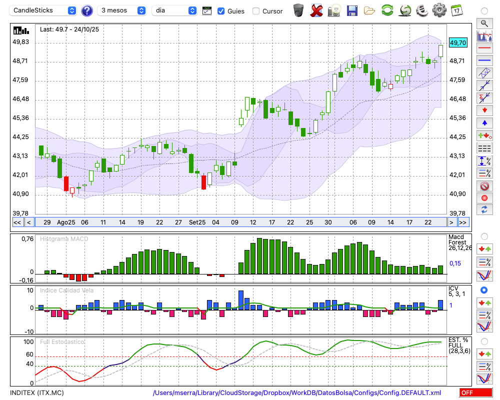
Task: Click the blue question mark help icon
Action: pyautogui.click(x=87, y=10)
